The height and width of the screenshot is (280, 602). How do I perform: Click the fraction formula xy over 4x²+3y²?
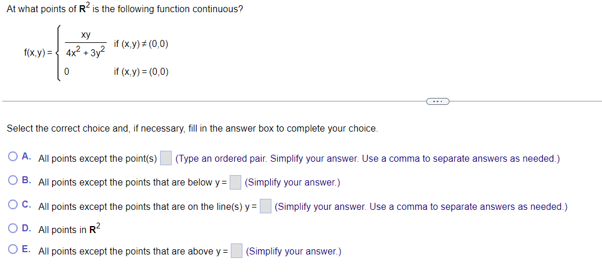pyautogui.click(x=86, y=45)
